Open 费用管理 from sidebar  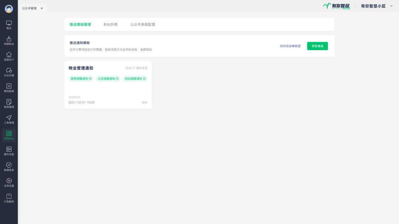click(9, 88)
